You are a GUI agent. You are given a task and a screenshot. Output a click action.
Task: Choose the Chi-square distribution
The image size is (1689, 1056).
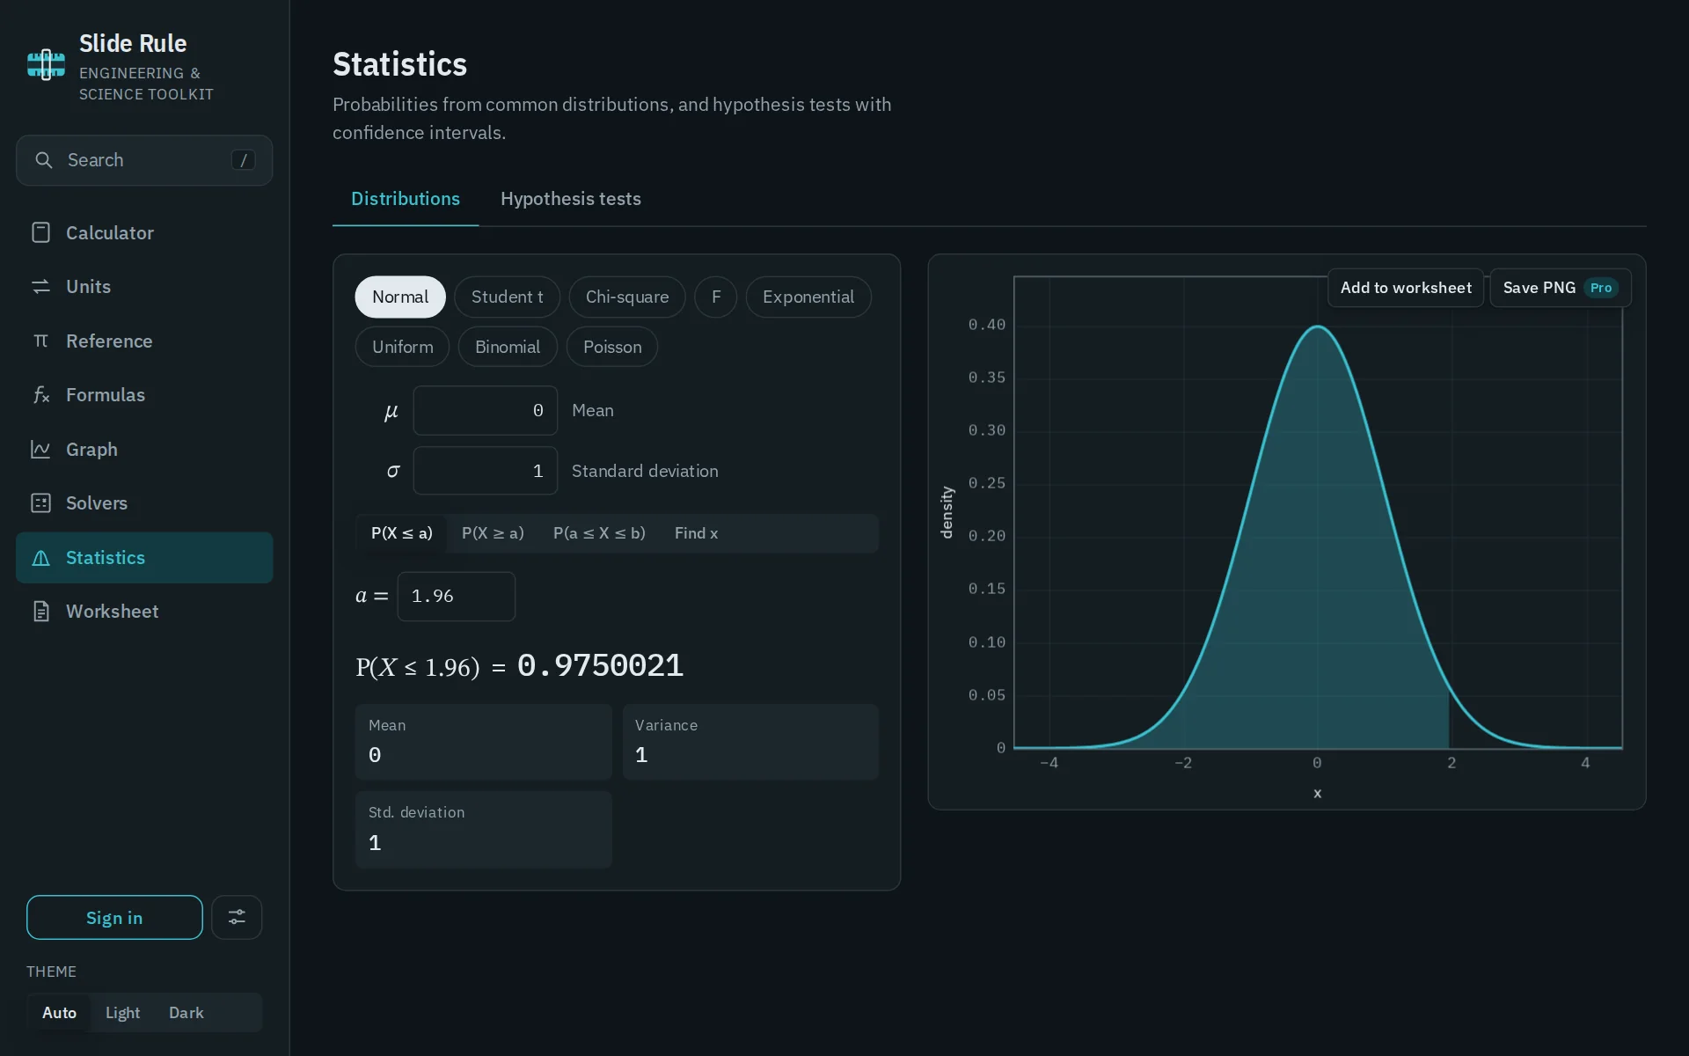click(627, 297)
